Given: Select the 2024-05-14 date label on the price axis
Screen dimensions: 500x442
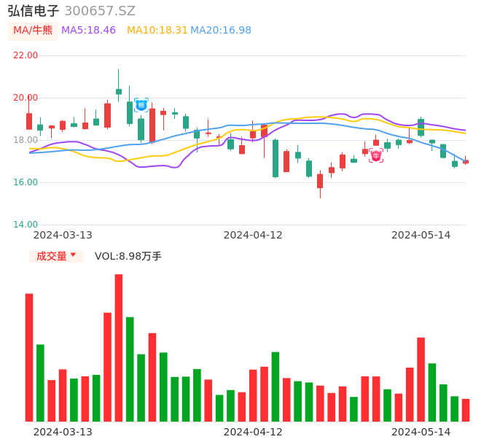Looking at the screenshot, I should pos(421,235).
